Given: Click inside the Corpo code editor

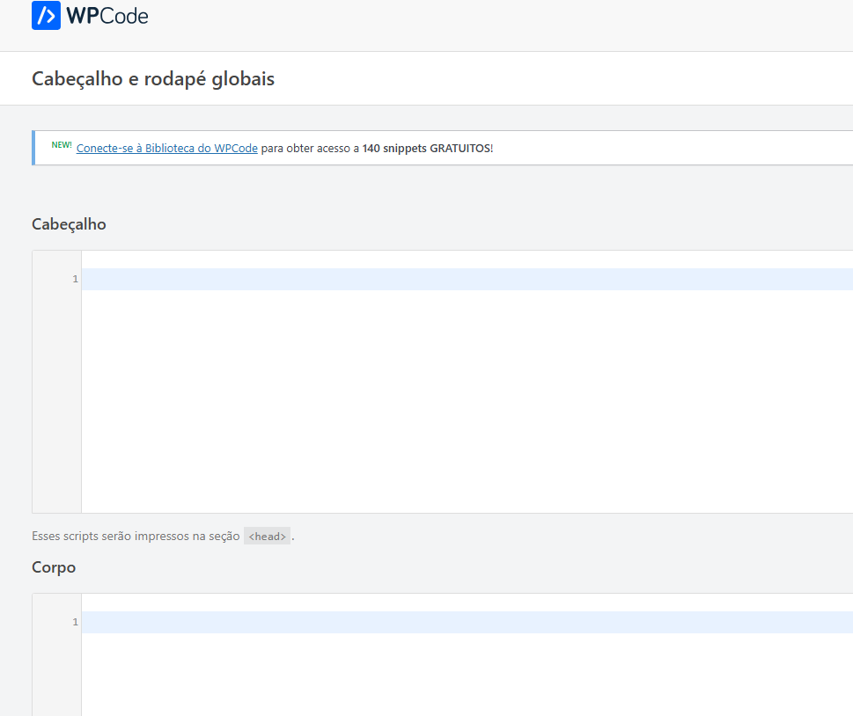Looking at the screenshot, I should [x=467, y=655].
